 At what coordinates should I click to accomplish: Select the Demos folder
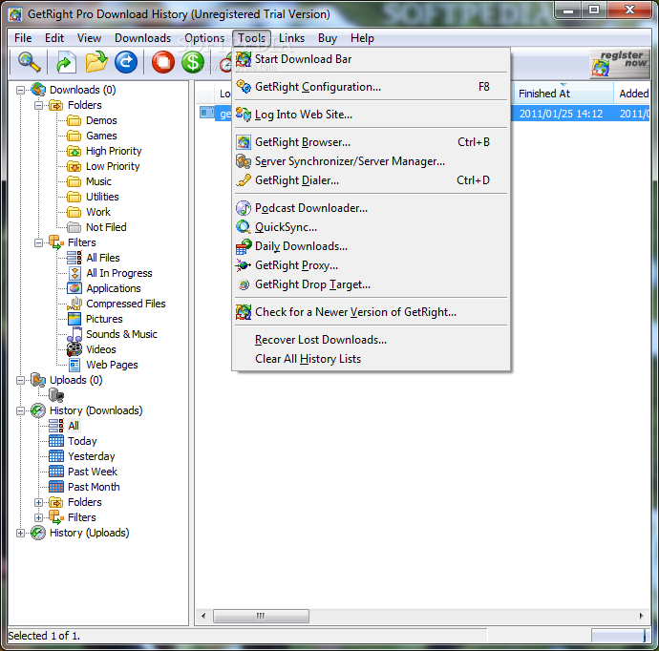pyautogui.click(x=101, y=120)
